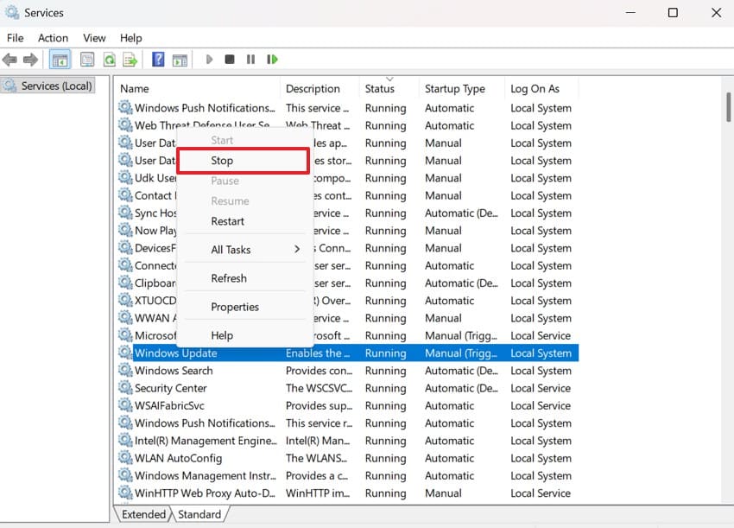Image resolution: width=734 pixels, height=528 pixels.
Task: Click the Pause Service toolbar icon
Action: [251, 60]
